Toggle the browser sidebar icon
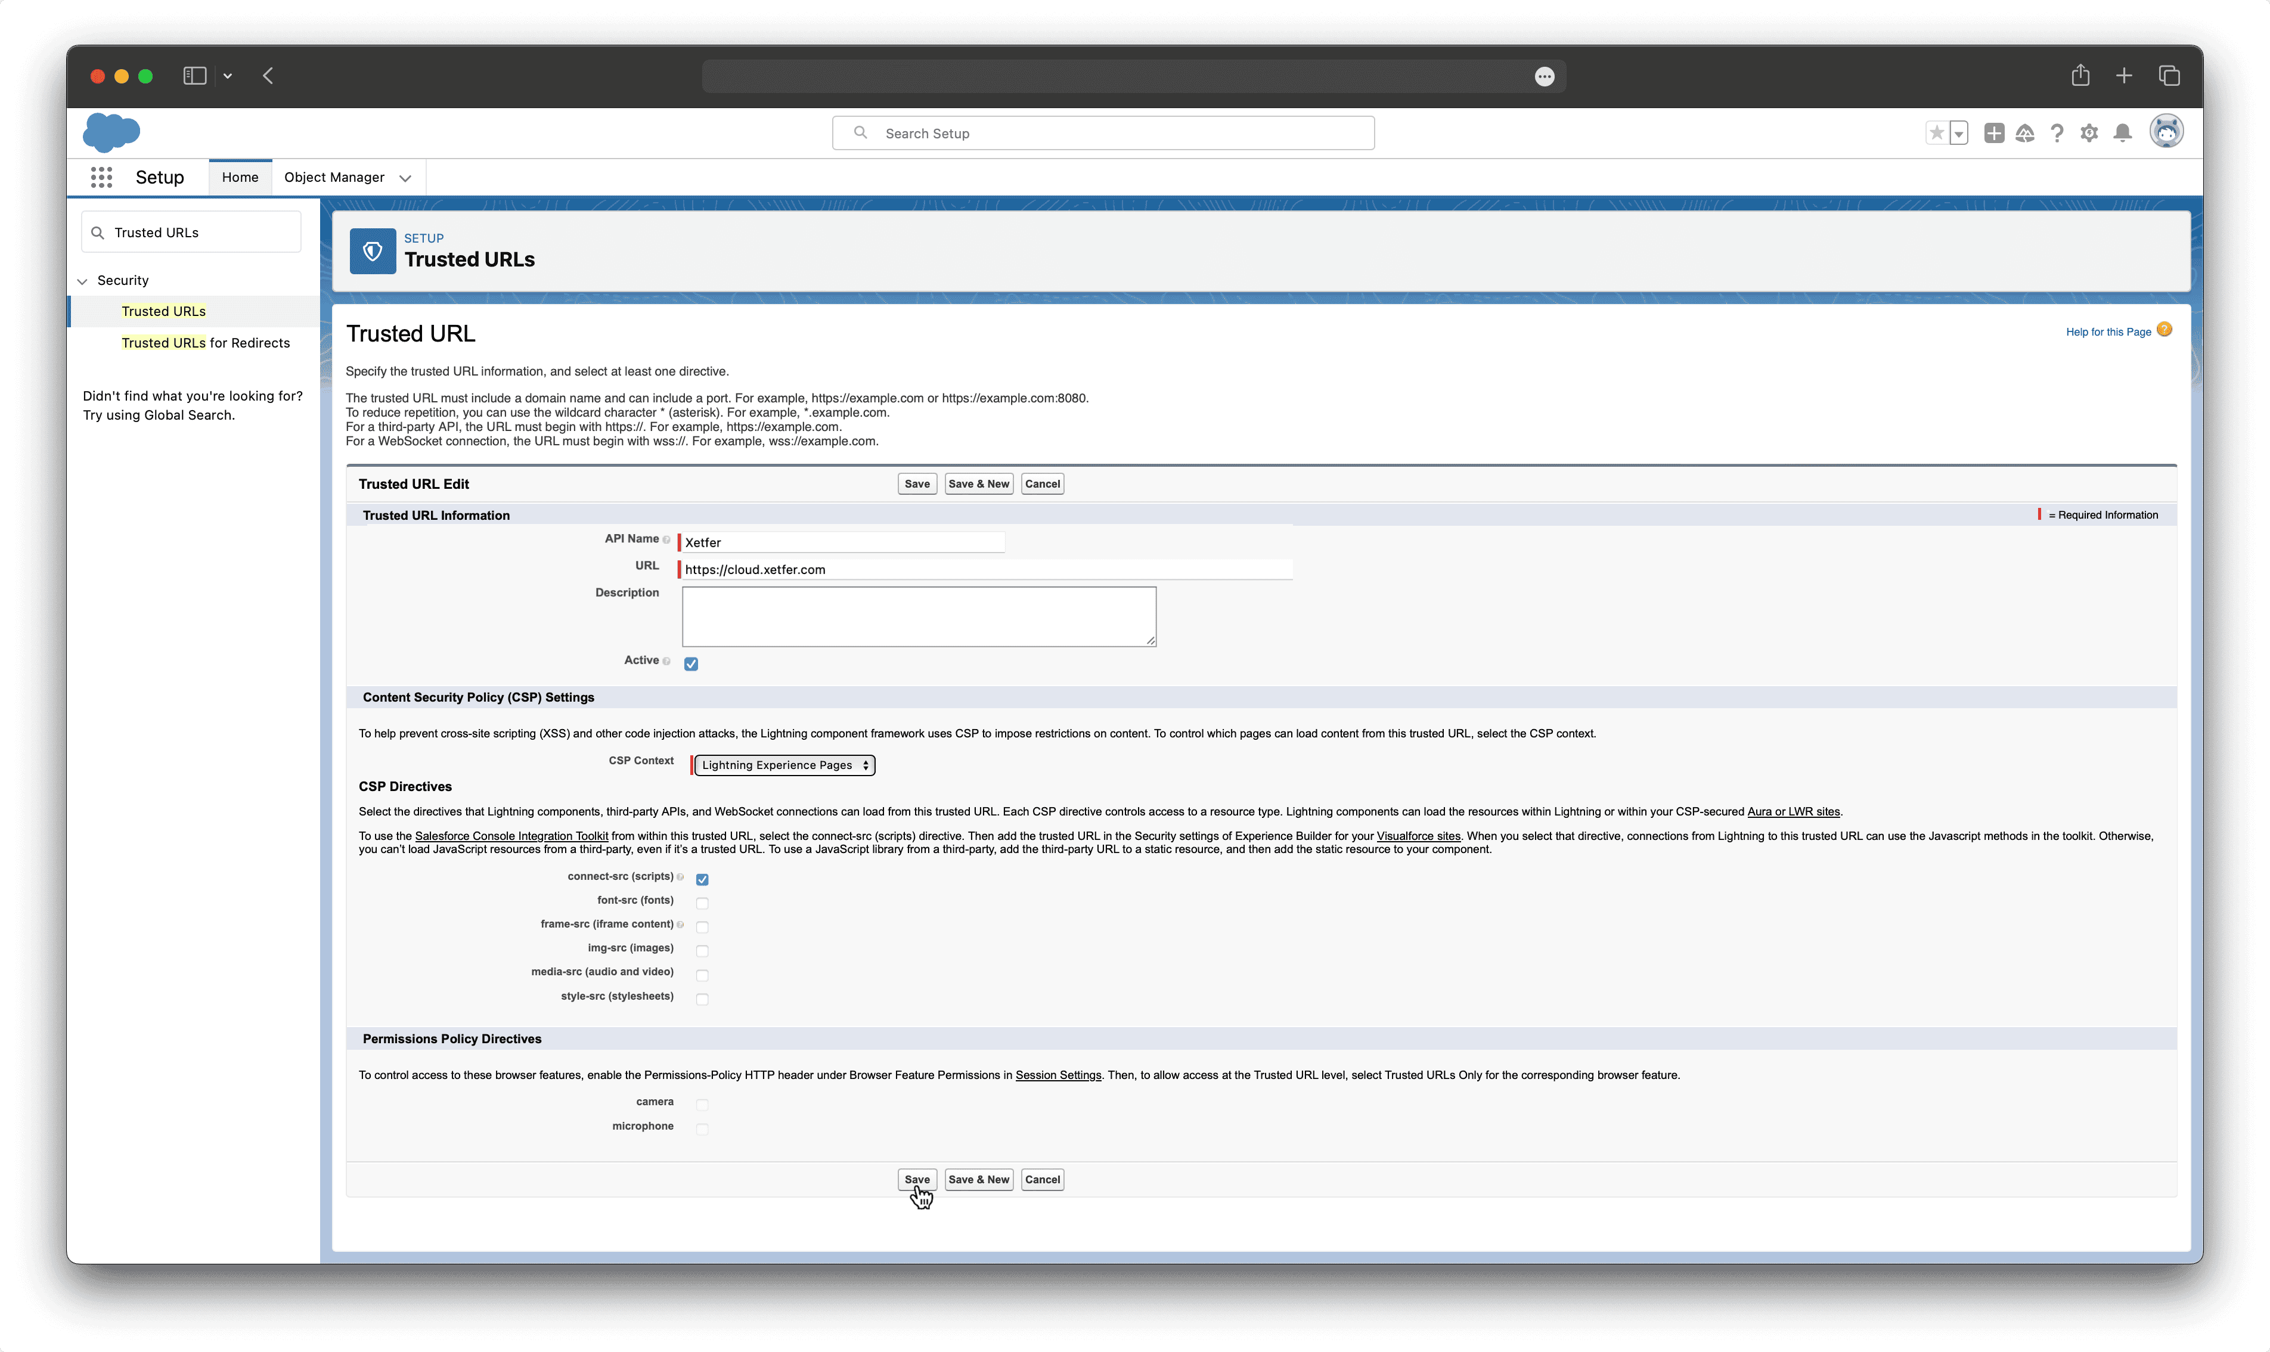The image size is (2270, 1352). click(x=195, y=76)
